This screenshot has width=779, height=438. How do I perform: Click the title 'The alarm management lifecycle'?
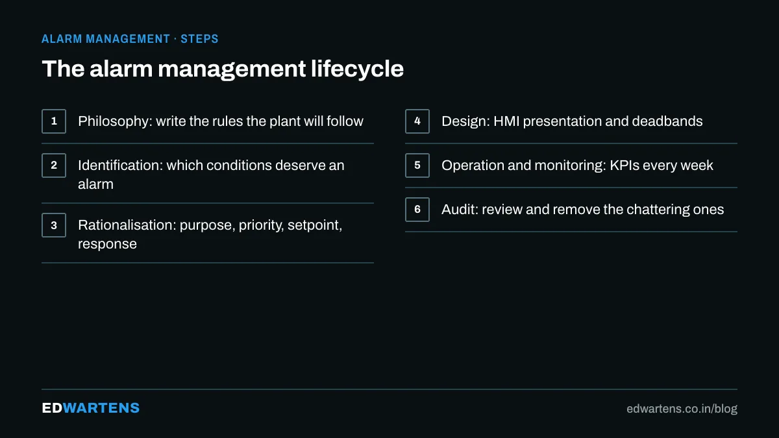coord(223,69)
